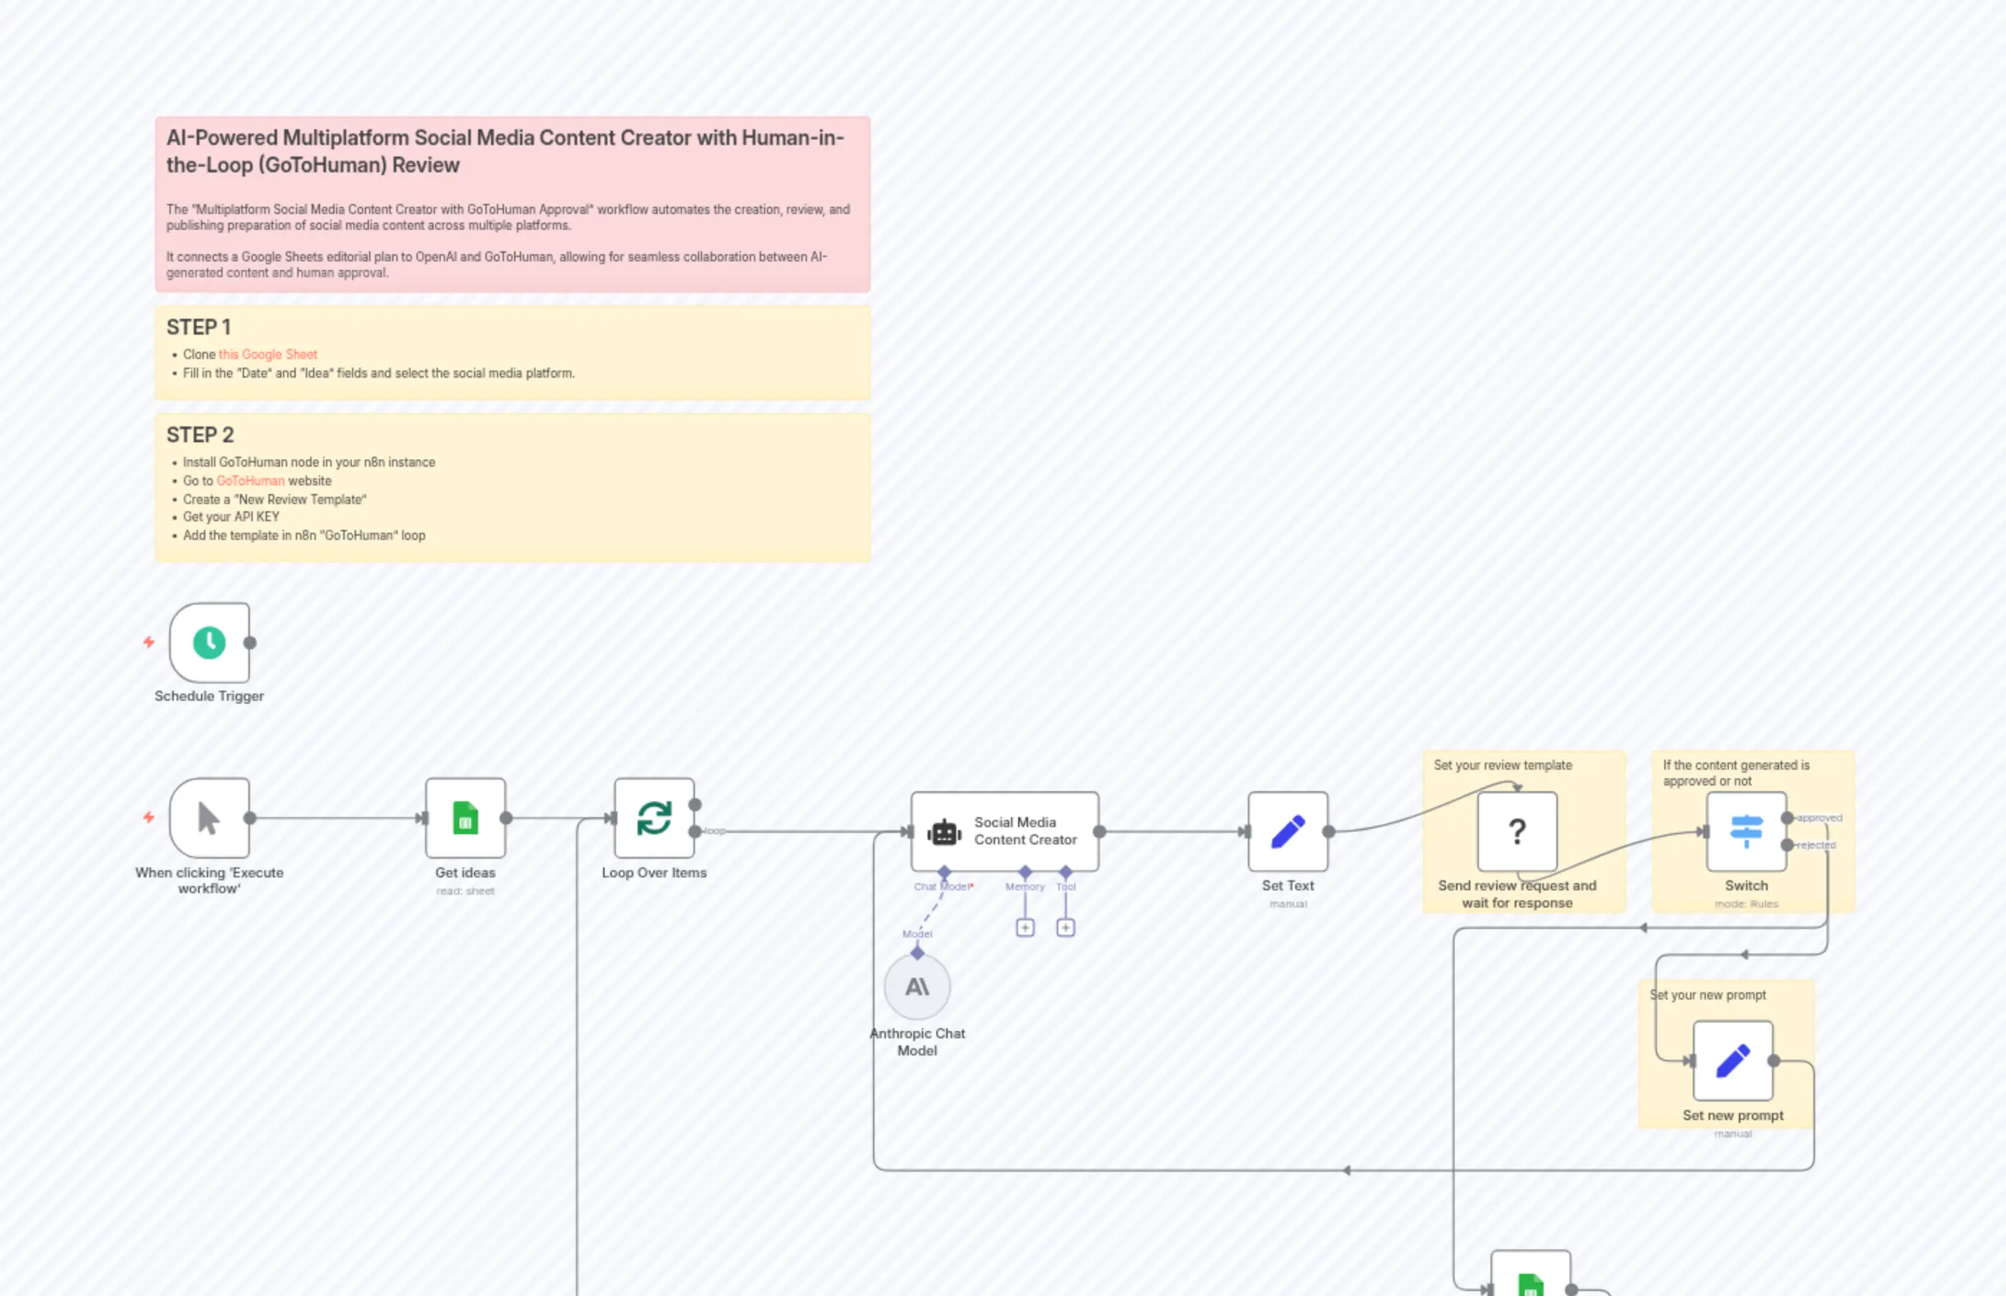Screen dimensions: 2006x1296
Task: Click the pencil icon on 'Set new prompt'
Action: point(1733,1060)
